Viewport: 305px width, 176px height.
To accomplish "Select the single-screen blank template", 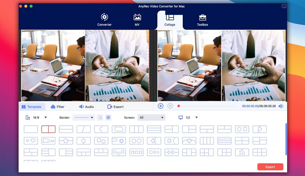I will click(31, 129).
